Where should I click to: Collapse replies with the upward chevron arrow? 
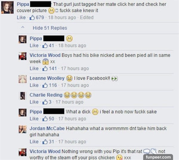(x=23, y=27)
